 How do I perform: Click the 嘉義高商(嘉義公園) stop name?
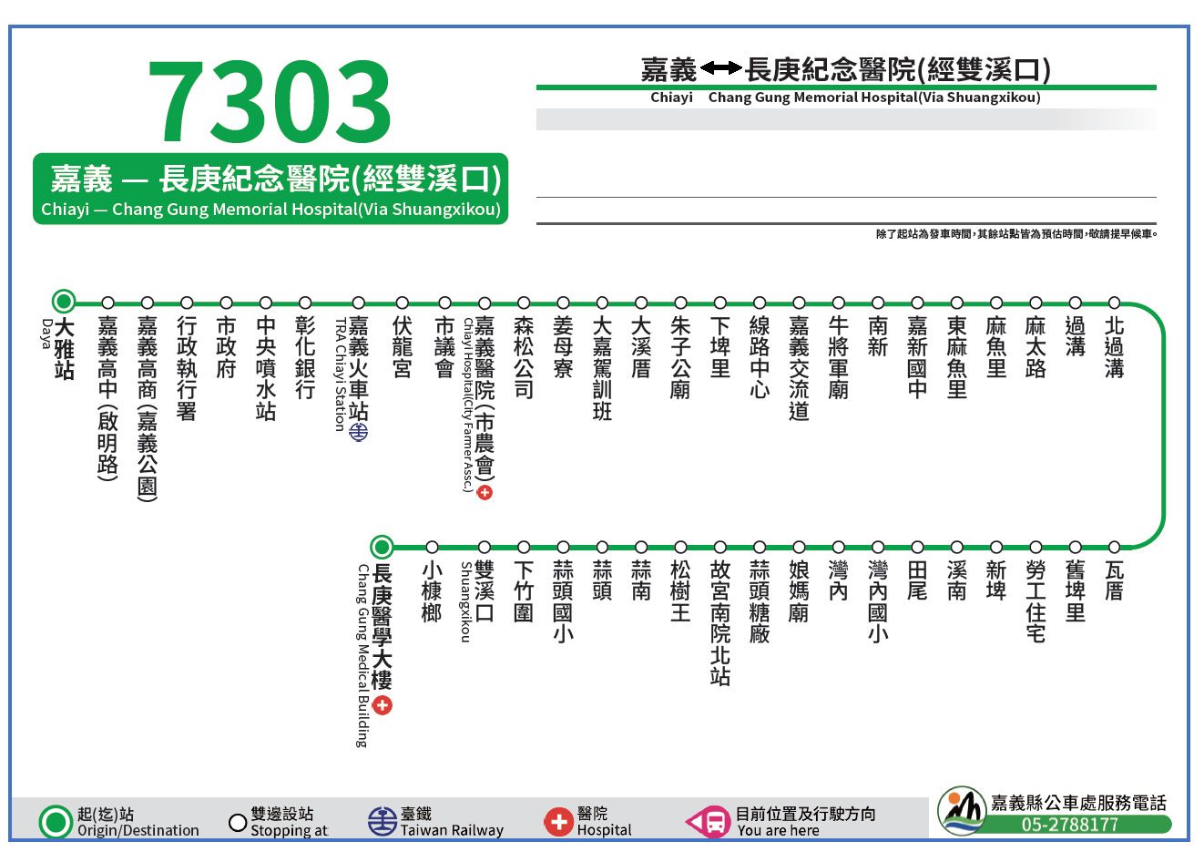coord(148,408)
